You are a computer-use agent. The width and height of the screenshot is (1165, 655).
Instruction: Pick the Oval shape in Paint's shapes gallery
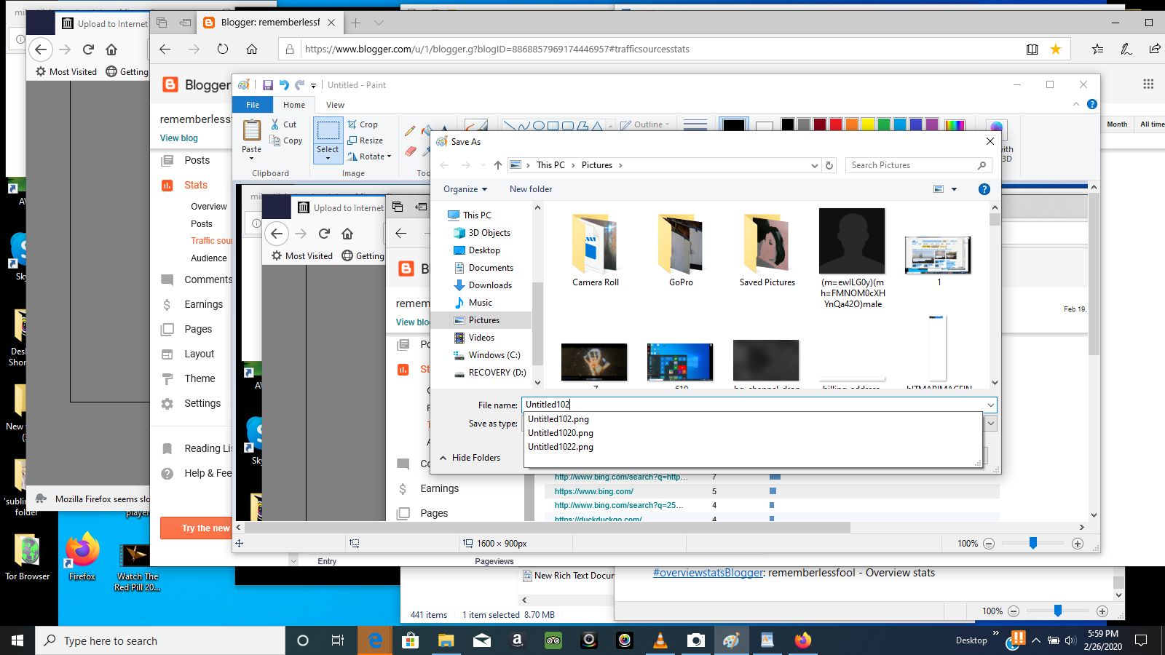click(x=539, y=126)
